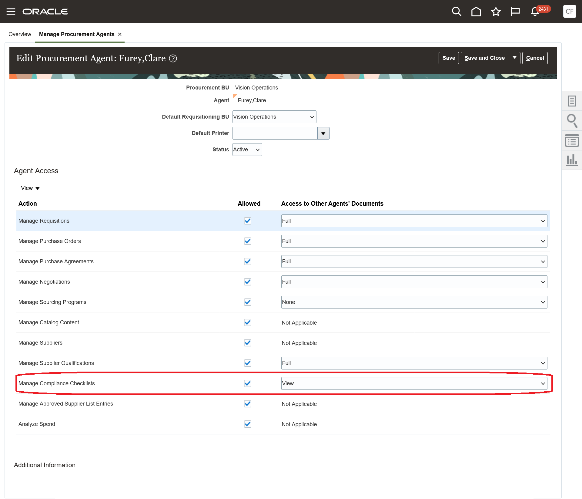582x499 pixels.
Task: Click the Cancel button
Action: pyautogui.click(x=535, y=58)
